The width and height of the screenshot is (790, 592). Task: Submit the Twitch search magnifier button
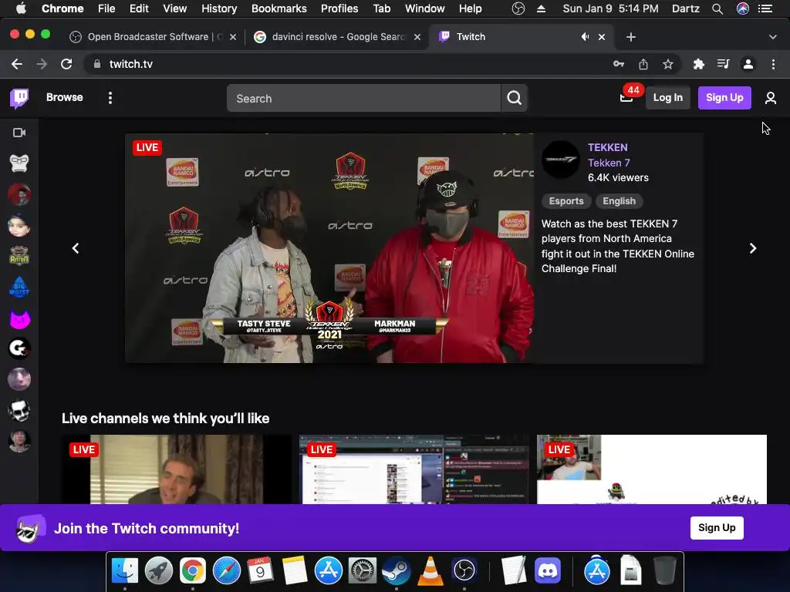pos(514,98)
